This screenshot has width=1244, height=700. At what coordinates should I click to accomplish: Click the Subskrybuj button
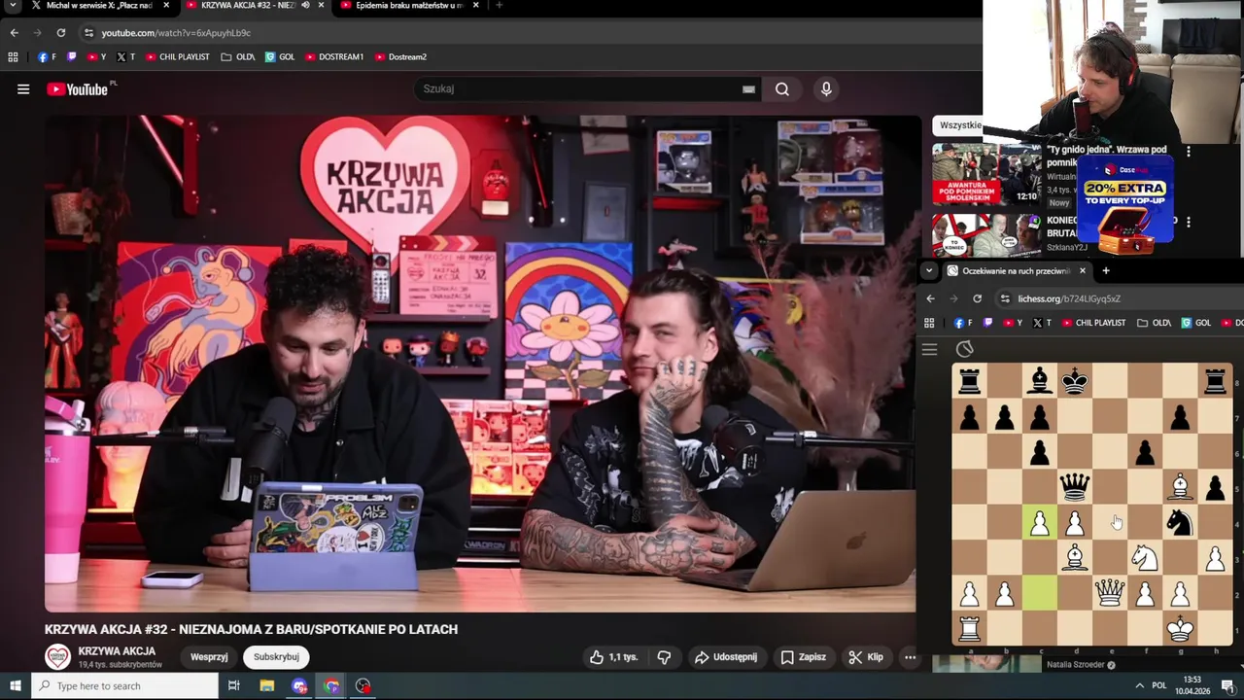(x=276, y=657)
